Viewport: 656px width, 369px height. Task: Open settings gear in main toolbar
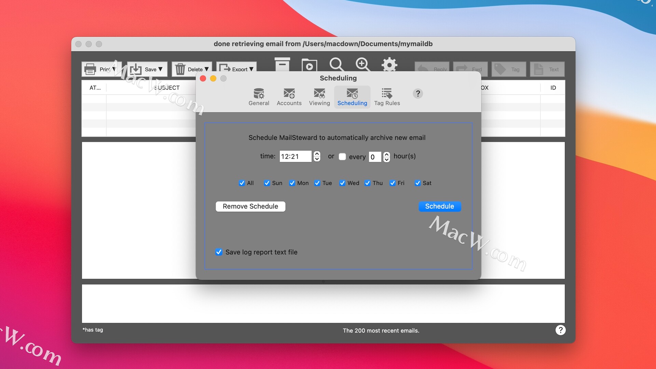(389, 64)
